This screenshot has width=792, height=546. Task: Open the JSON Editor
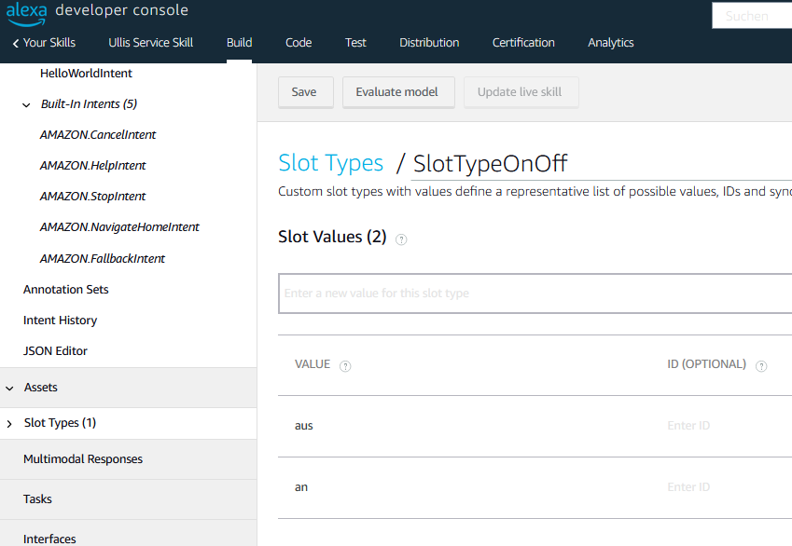(x=55, y=351)
